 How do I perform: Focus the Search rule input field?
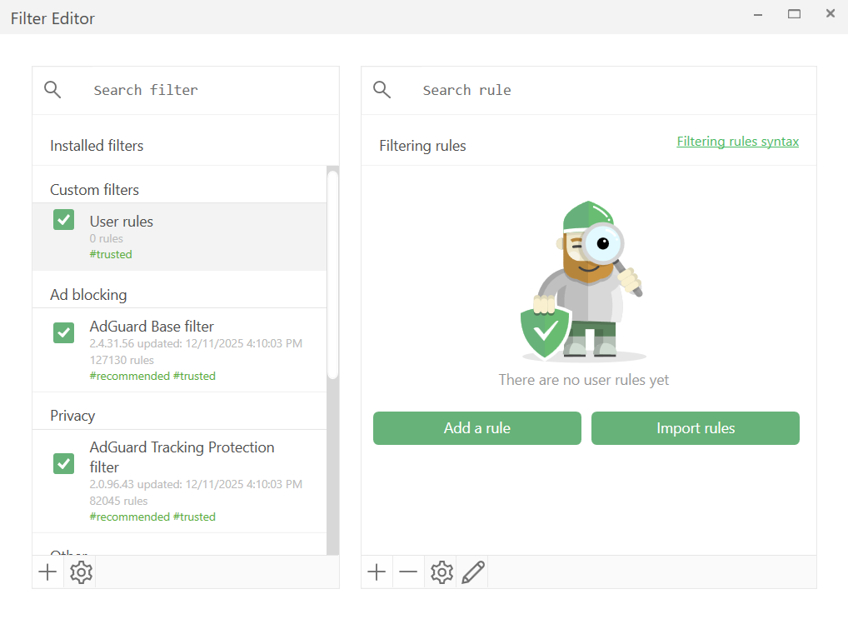coord(608,90)
